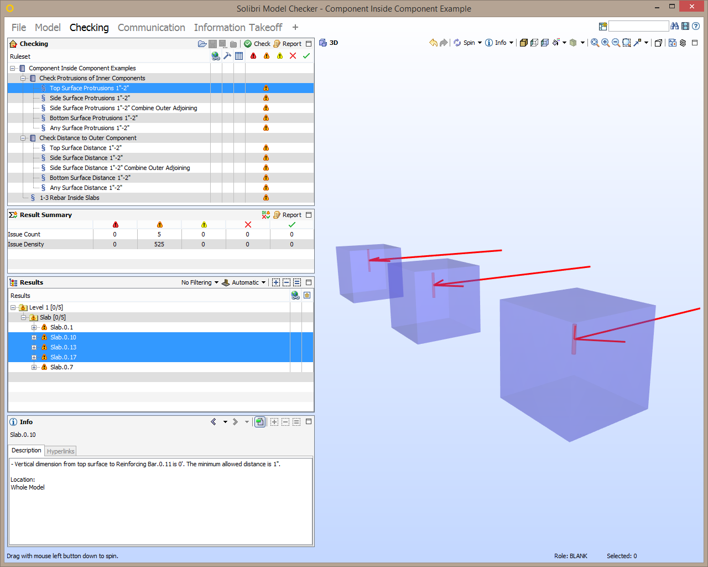
Task: Collapse Check Protrusions of Inner Components group
Action: point(23,78)
